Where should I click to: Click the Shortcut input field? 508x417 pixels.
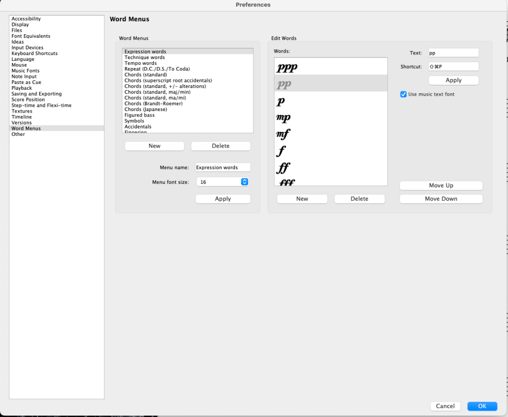pyautogui.click(x=453, y=66)
